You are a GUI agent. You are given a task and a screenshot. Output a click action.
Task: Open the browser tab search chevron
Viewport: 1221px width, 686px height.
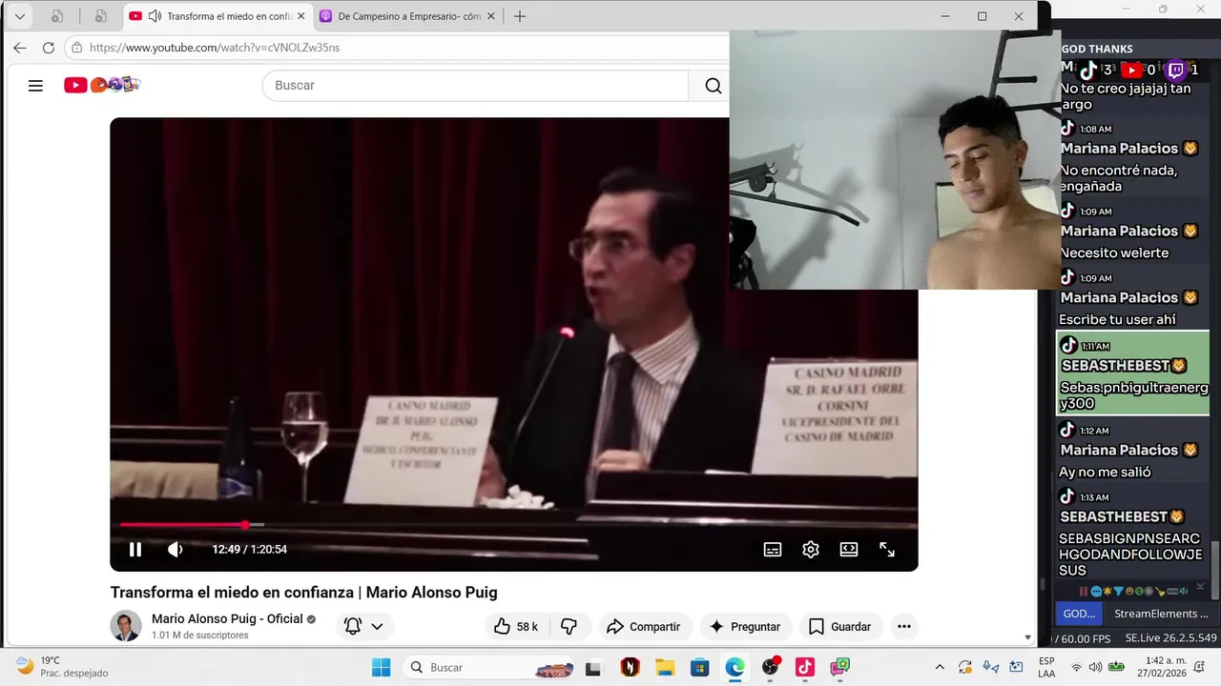click(19, 16)
